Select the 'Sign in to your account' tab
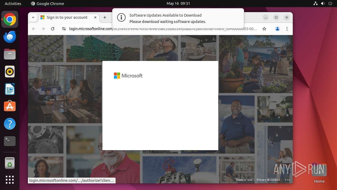This screenshot has width=337, height=190. [69, 17]
